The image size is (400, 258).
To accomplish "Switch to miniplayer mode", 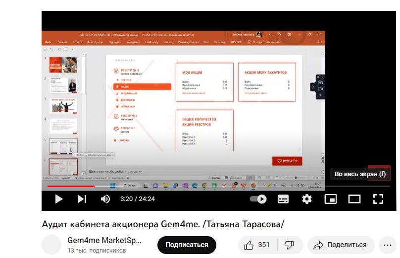I will point(331,199).
